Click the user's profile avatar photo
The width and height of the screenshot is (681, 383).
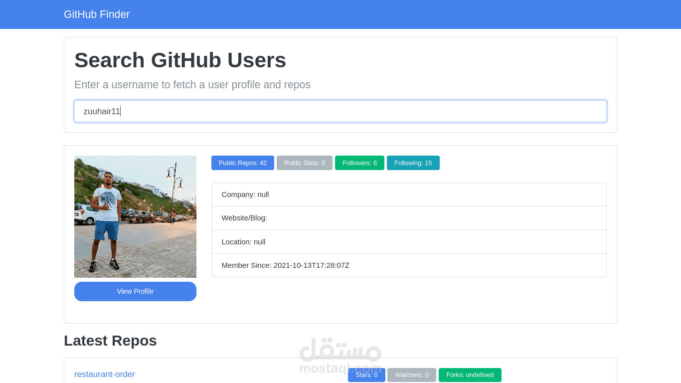pyautogui.click(x=135, y=216)
